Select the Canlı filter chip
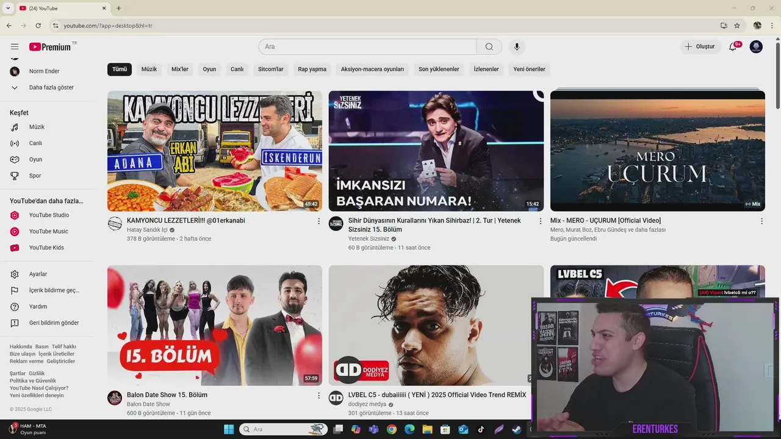The image size is (781, 439). [237, 70]
